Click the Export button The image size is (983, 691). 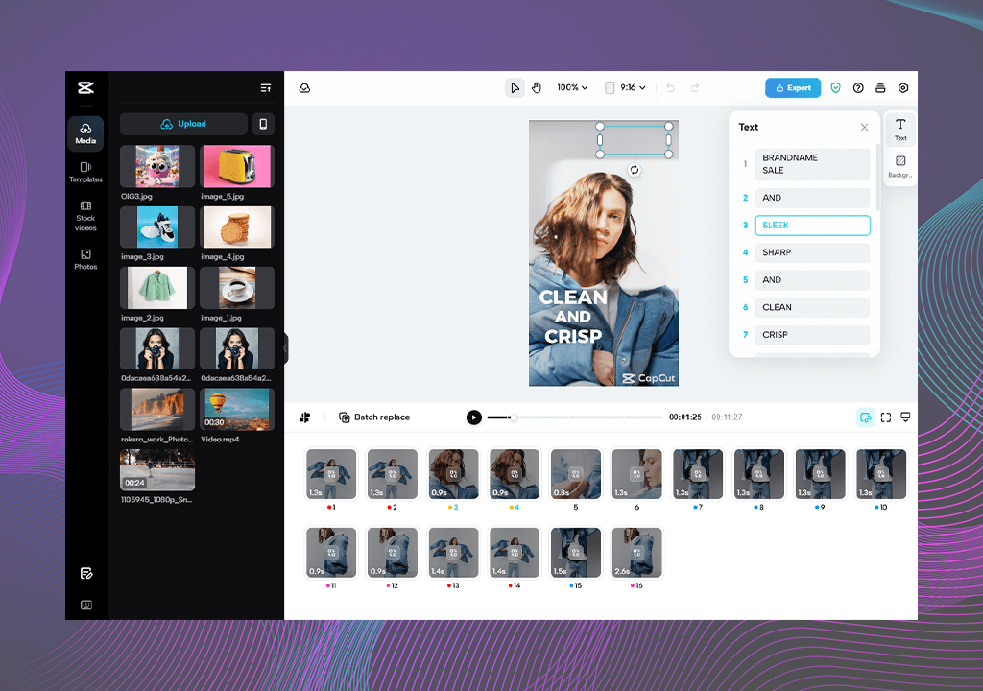tap(793, 87)
